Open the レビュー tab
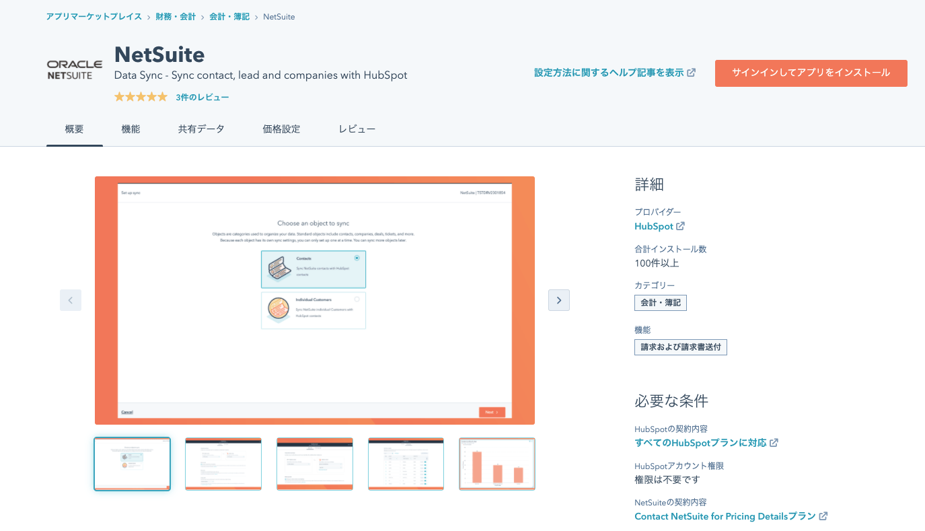 pyautogui.click(x=357, y=129)
